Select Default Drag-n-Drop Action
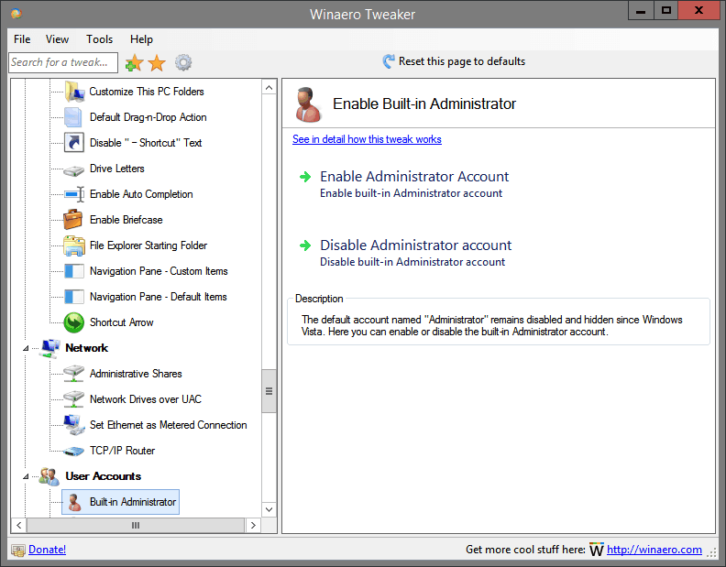The width and height of the screenshot is (726, 567). pos(148,117)
